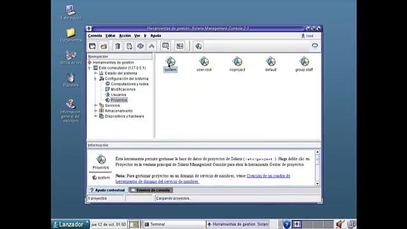Expand Estado del sistema node

click(x=95, y=73)
